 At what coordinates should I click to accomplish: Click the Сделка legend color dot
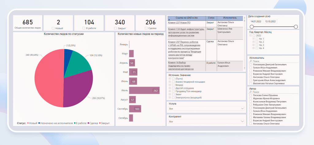[x=88, y=123]
